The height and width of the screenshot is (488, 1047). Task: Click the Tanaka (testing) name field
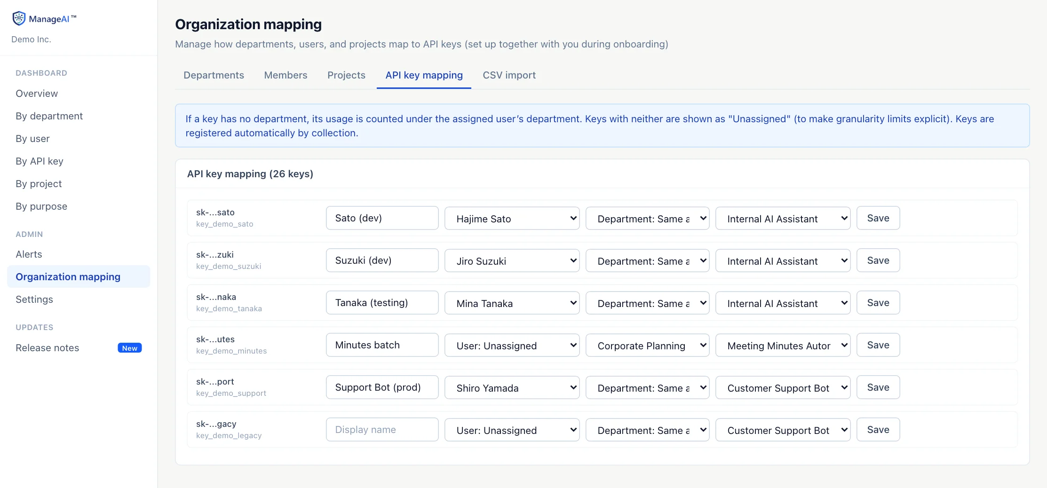pyautogui.click(x=382, y=303)
